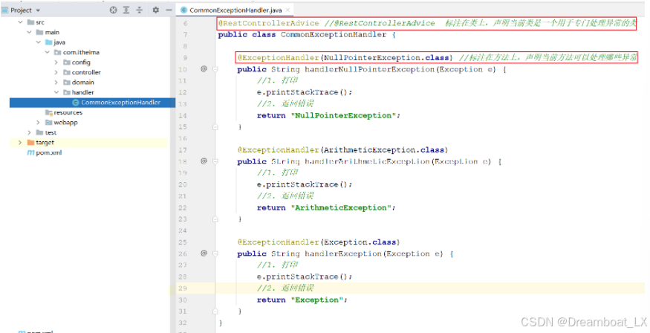Collapse the main folder
This screenshot has height=333, width=650.
point(30,33)
